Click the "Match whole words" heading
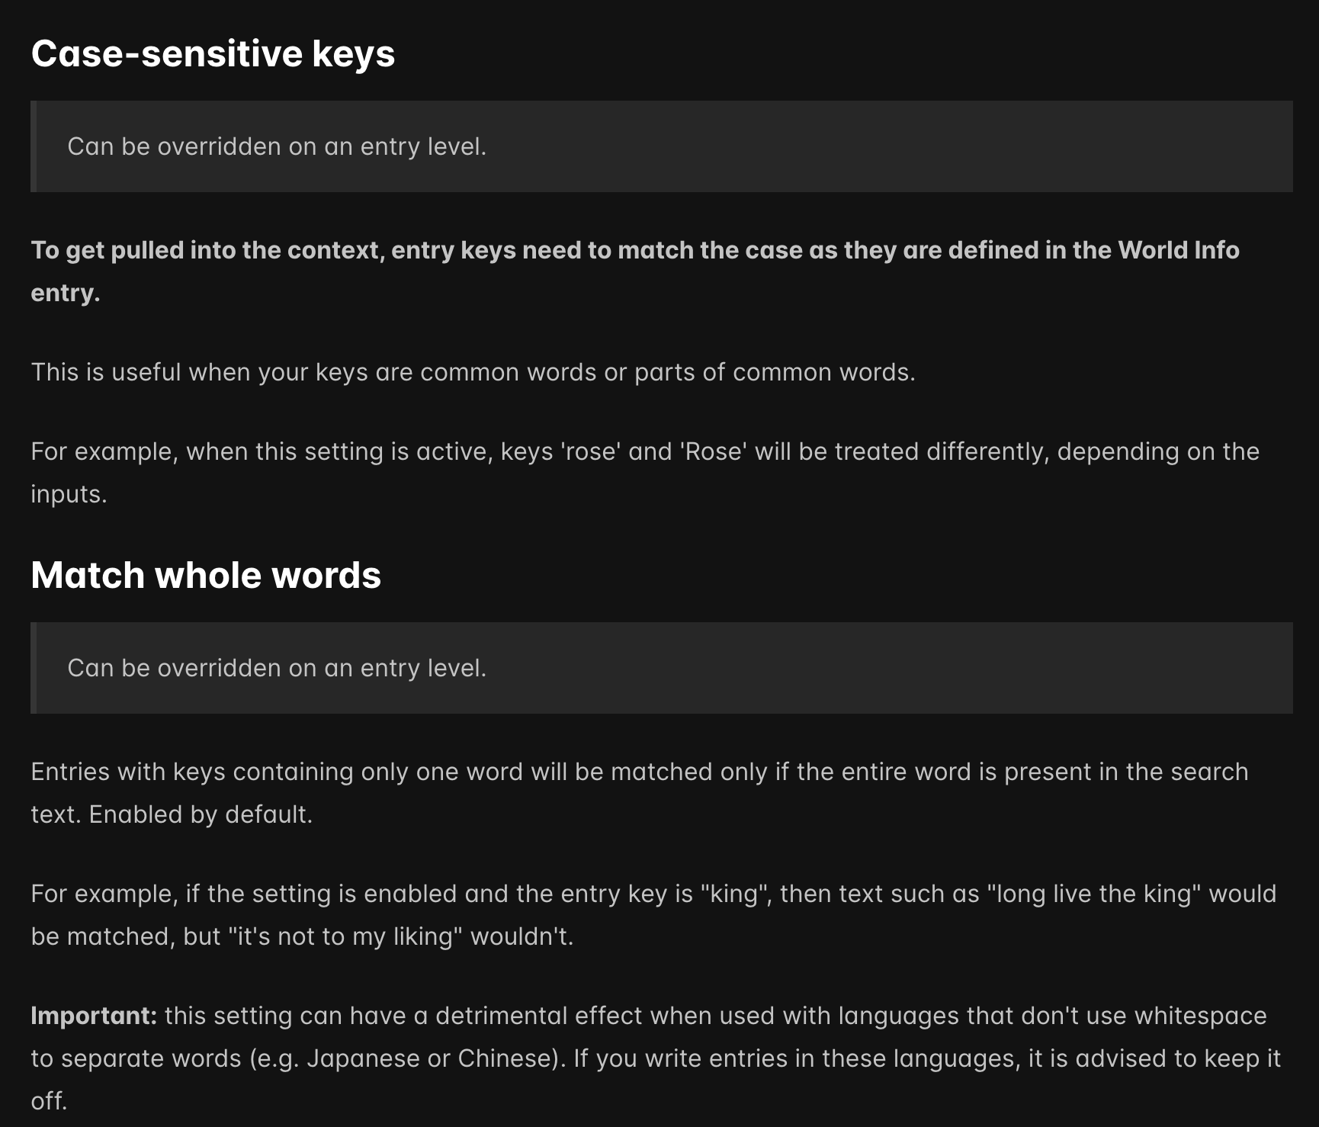Screen dimensions: 1319x1127 (x=206, y=575)
